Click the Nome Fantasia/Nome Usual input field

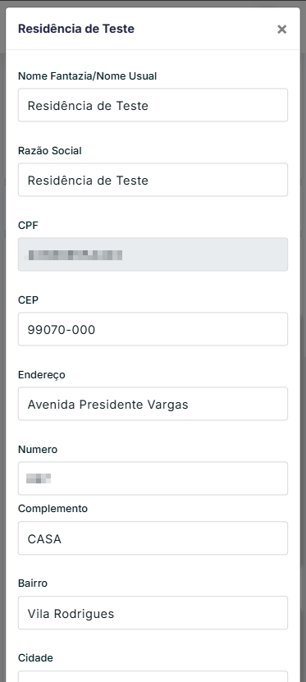pos(153,105)
